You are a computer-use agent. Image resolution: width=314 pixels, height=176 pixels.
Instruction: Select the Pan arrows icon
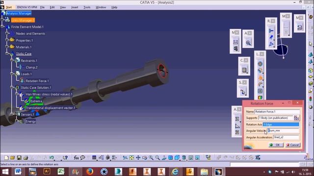(138, 158)
